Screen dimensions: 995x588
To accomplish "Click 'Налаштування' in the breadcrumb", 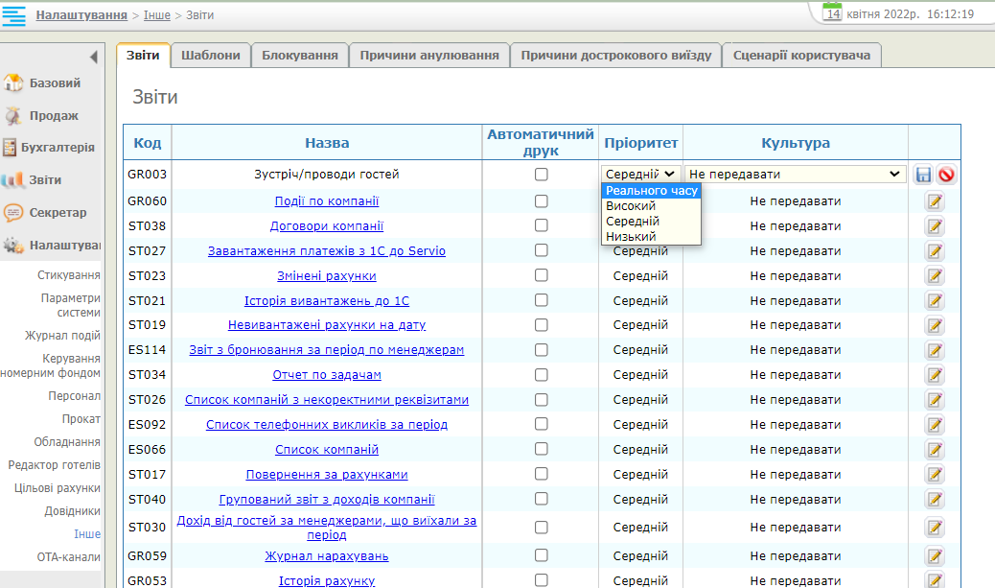I will (x=81, y=15).
